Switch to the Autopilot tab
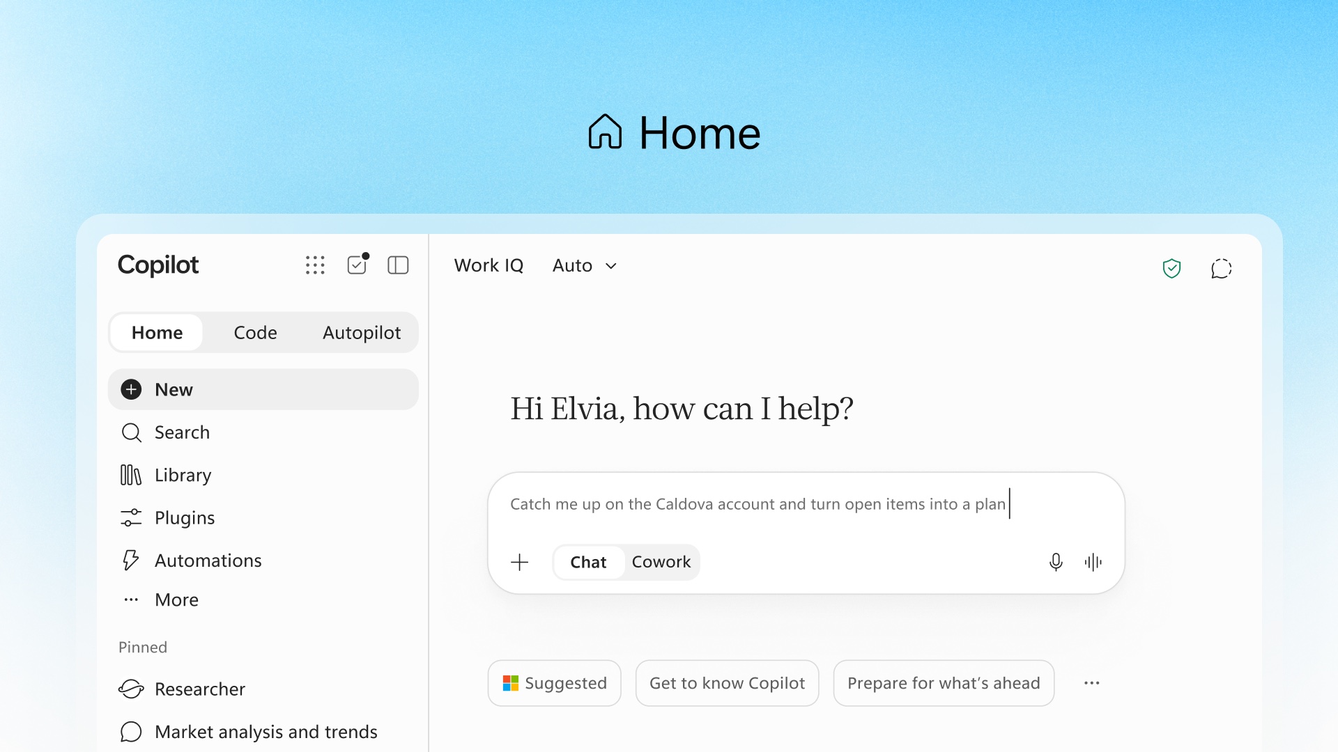Viewport: 1338px width, 752px height. tap(362, 333)
